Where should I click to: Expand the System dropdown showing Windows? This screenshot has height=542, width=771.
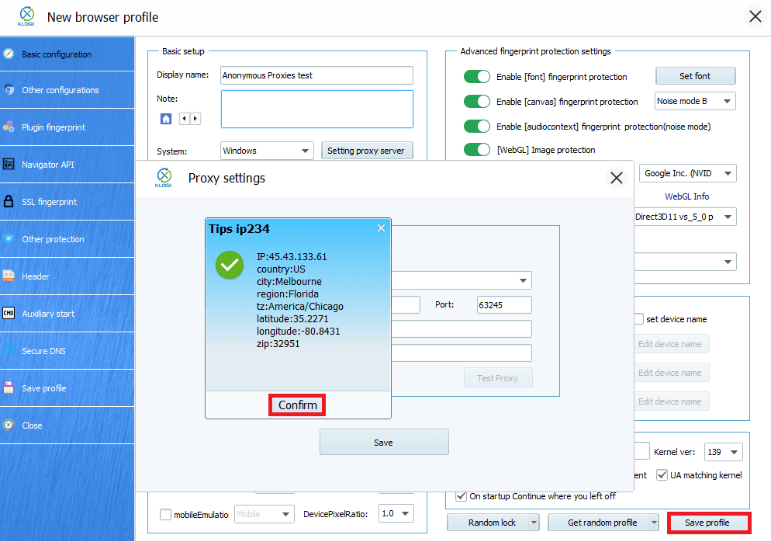coord(266,151)
